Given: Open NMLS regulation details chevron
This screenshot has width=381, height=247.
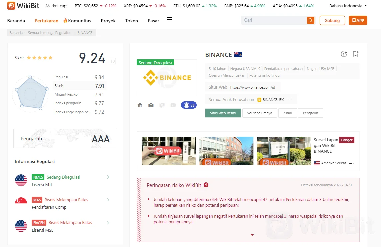Looking at the screenshot, I should coord(108,177).
